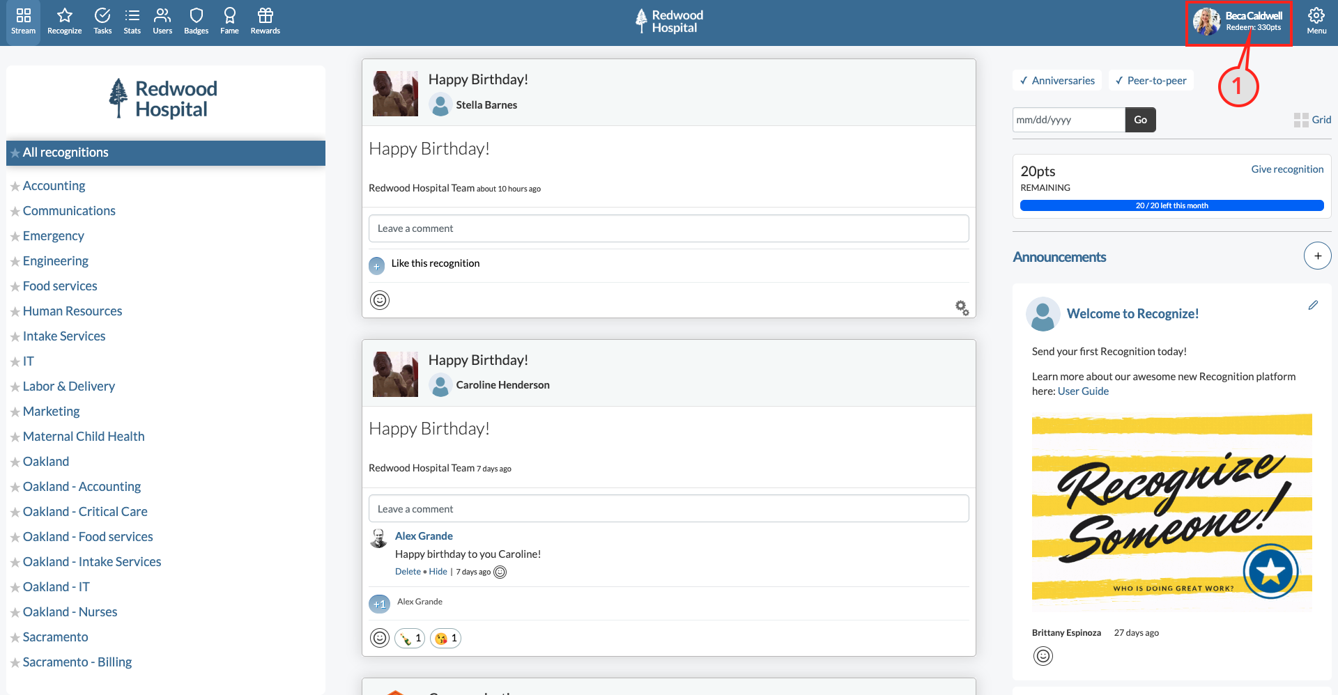Open the Stream view icon
This screenshot has height=695, width=1338.
[x=23, y=21]
